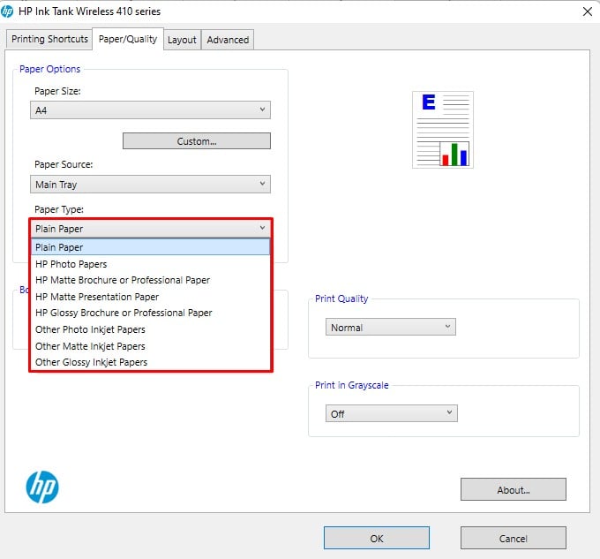Confirm settings with the OK button
The width and height of the screenshot is (600, 559).
(x=377, y=538)
